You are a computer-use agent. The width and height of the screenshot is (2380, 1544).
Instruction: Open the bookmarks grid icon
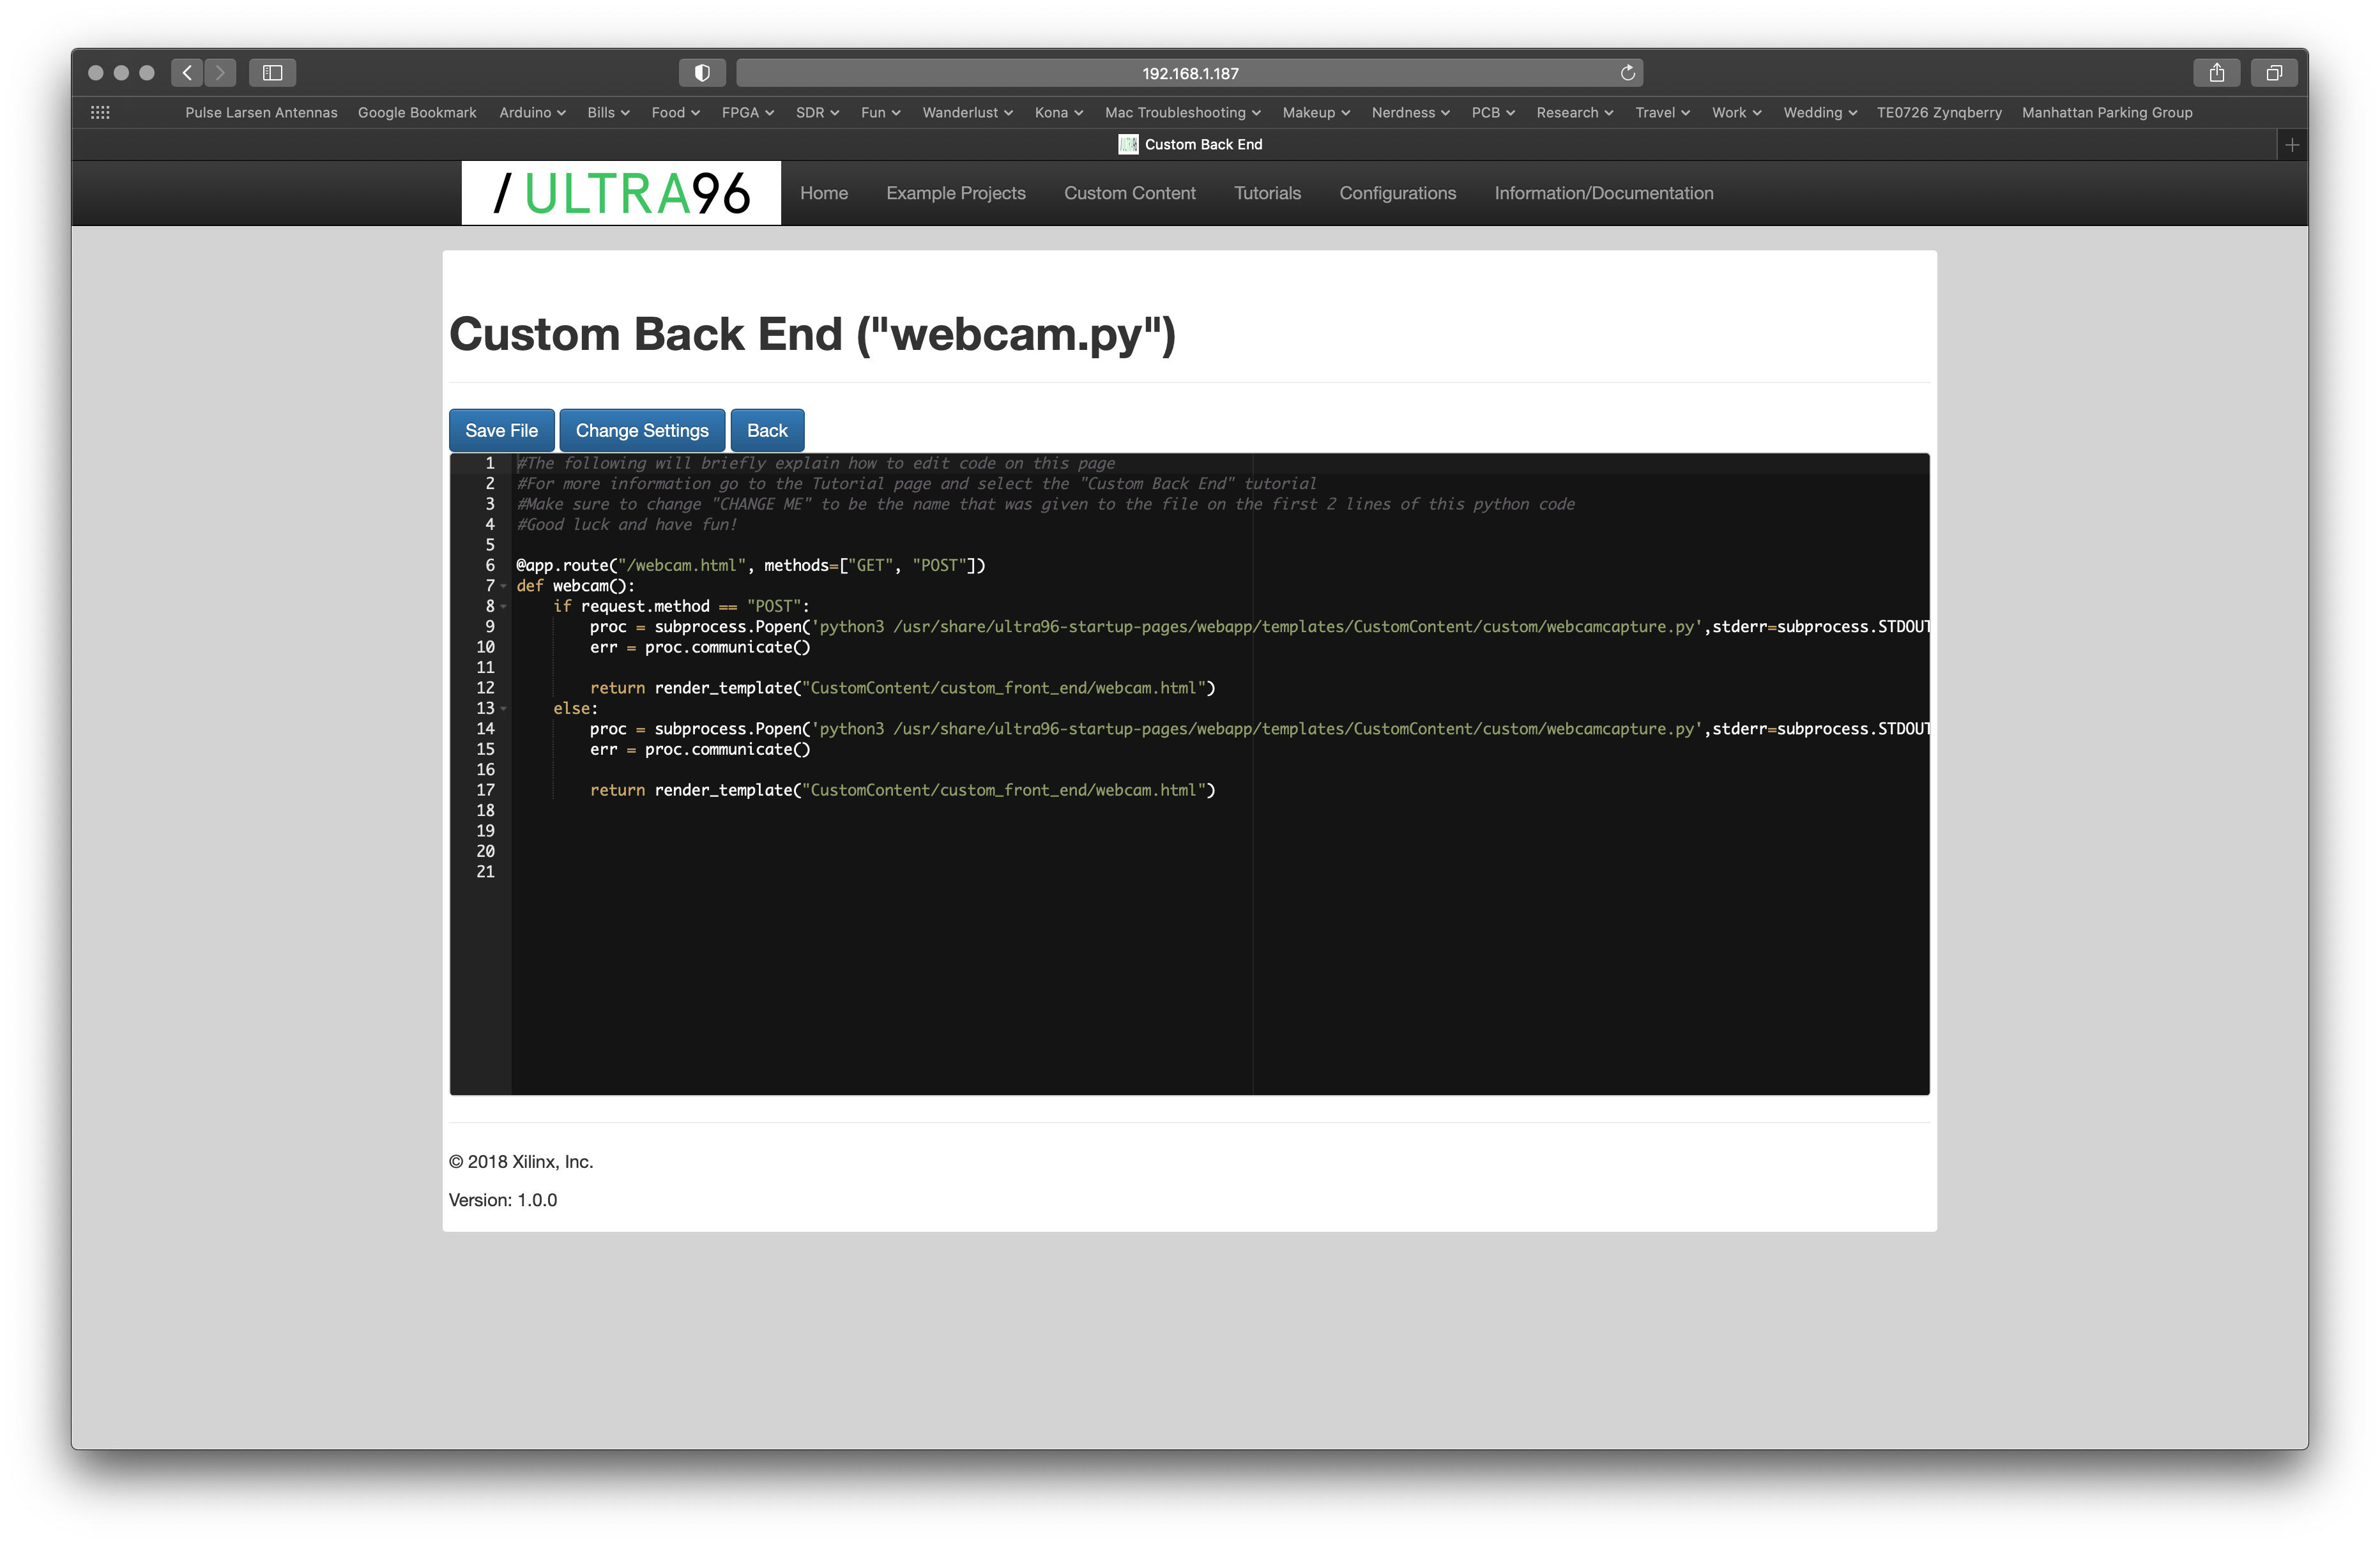click(100, 113)
